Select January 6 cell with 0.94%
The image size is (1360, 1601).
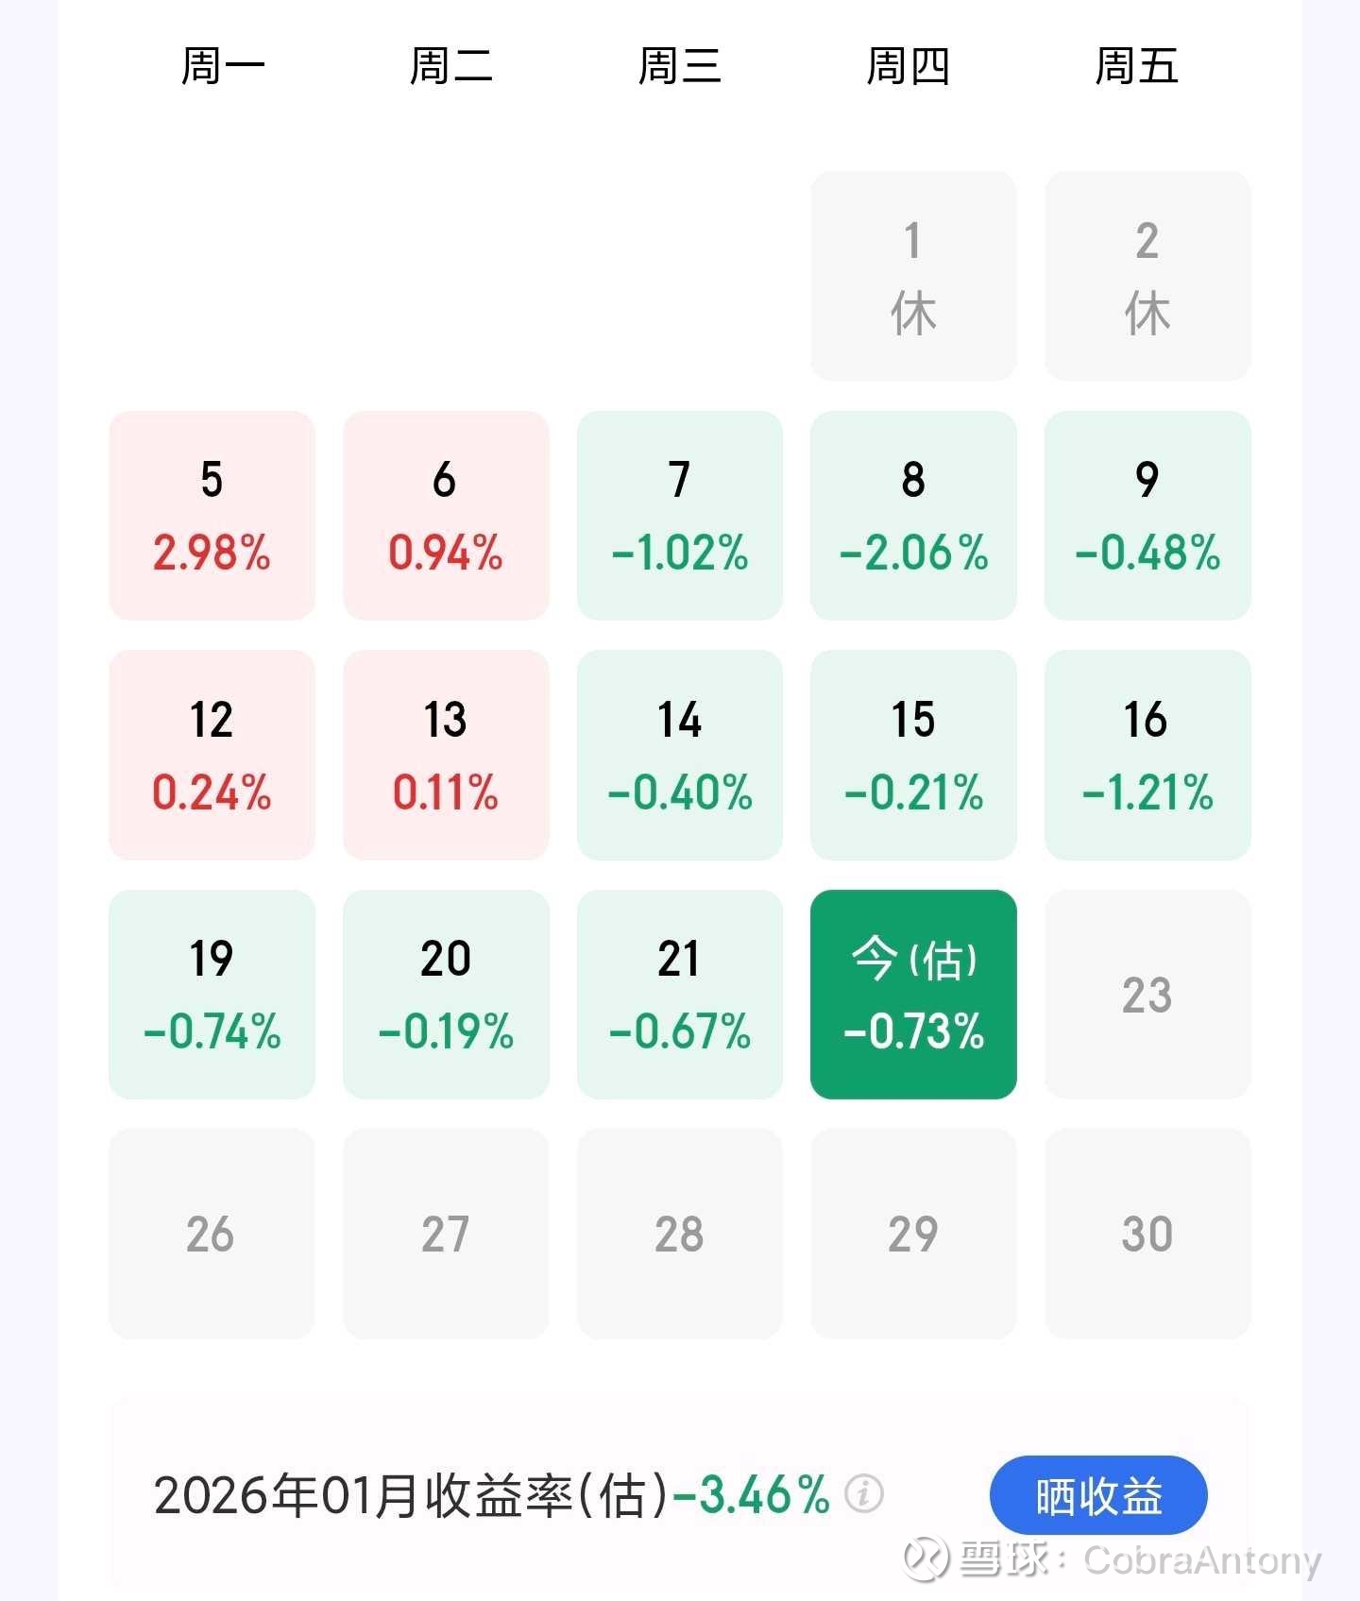click(x=446, y=516)
